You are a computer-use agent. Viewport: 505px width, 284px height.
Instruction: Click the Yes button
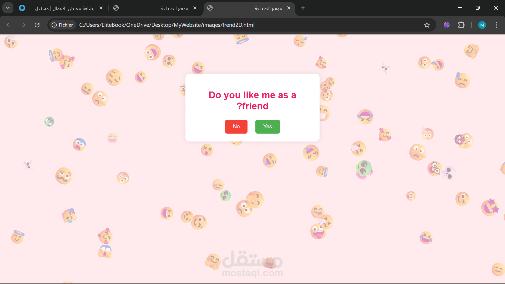[267, 126]
